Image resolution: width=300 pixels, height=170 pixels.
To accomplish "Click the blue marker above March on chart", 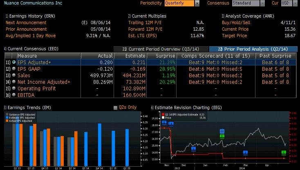I will [x=246, y=152].
